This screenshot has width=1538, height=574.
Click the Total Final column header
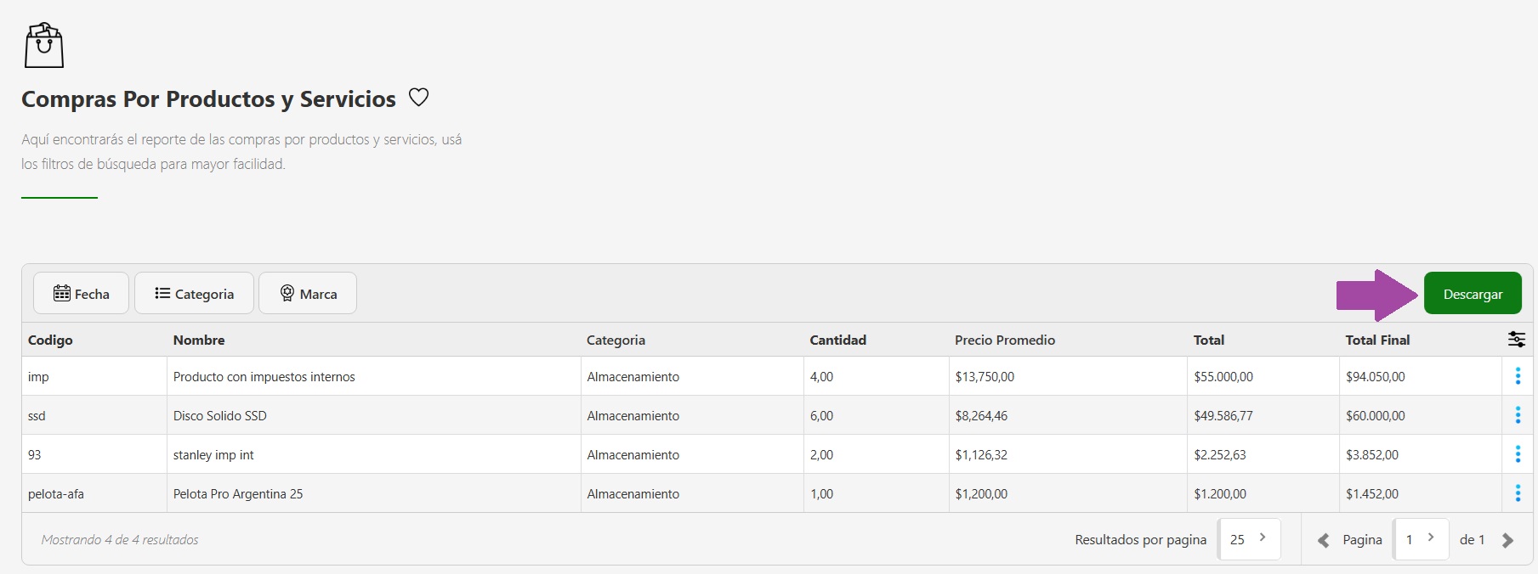click(x=1377, y=340)
